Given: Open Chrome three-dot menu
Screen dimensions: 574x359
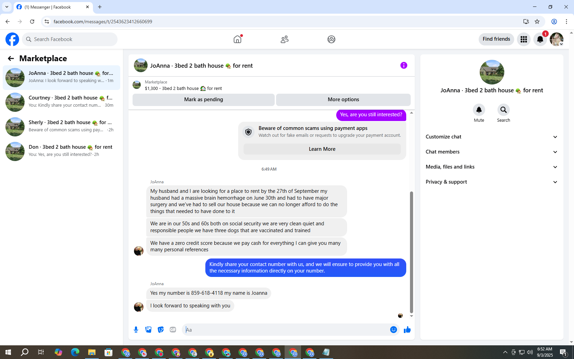Looking at the screenshot, I should [566, 22].
